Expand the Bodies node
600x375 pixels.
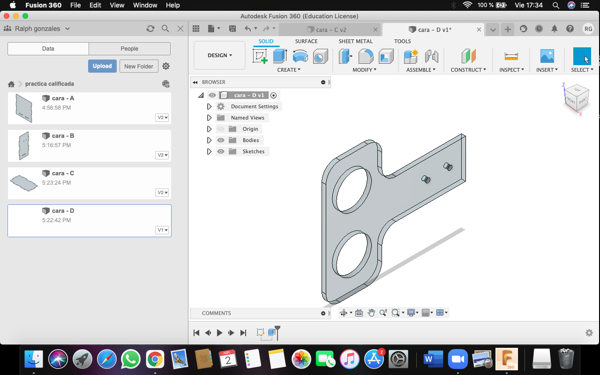coord(209,140)
